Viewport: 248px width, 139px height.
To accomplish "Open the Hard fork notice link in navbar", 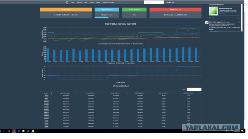I will pos(108,2).
